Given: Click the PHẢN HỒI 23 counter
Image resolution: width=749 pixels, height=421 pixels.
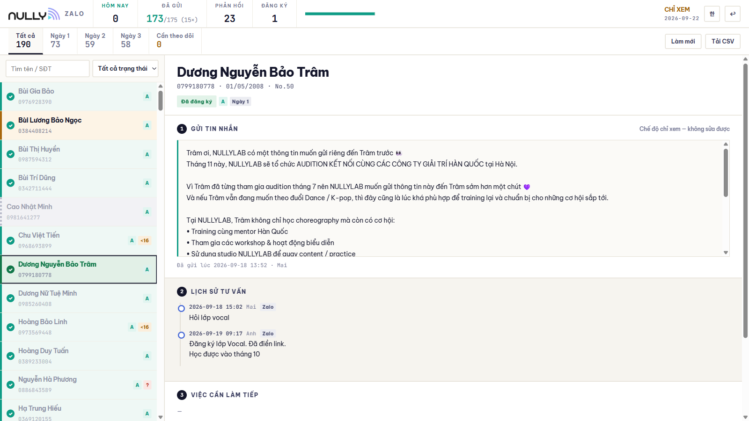Looking at the screenshot, I should pyautogui.click(x=229, y=14).
